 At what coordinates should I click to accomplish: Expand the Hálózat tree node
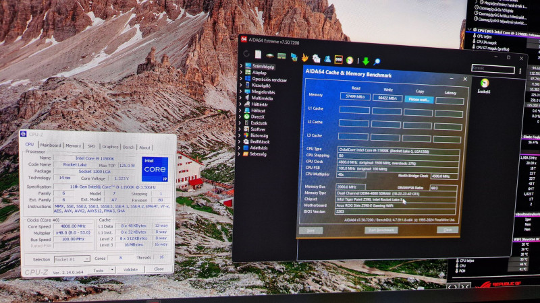(241, 110)
